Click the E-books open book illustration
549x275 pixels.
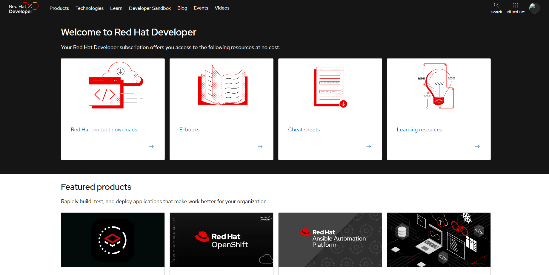[223, 85]
